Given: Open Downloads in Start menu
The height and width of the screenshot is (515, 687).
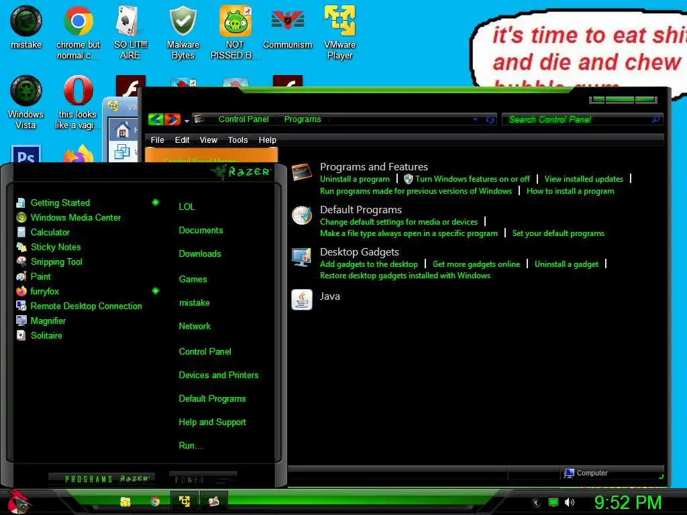Looking at the screenshot, I should 200,253.
